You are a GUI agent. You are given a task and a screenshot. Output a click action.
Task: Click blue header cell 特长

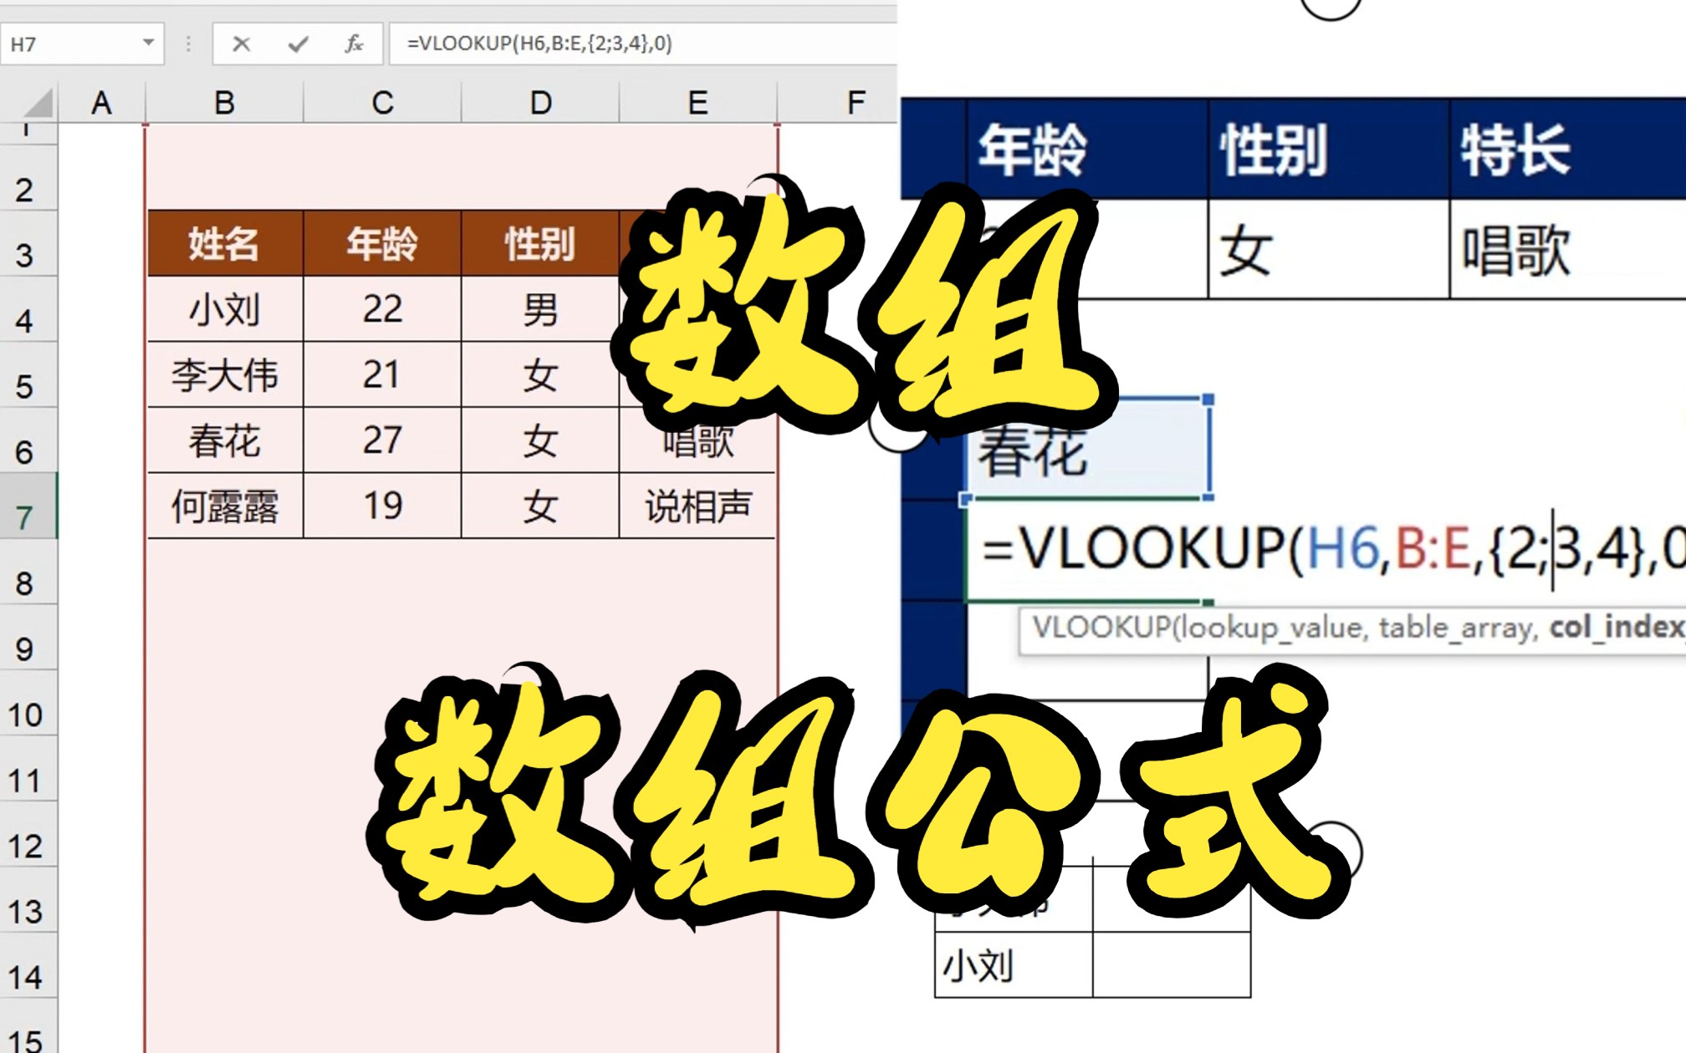[1568, 150]
